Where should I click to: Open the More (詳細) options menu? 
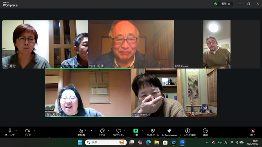205,132
